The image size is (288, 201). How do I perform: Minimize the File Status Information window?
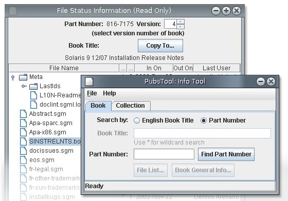[216, 11]
